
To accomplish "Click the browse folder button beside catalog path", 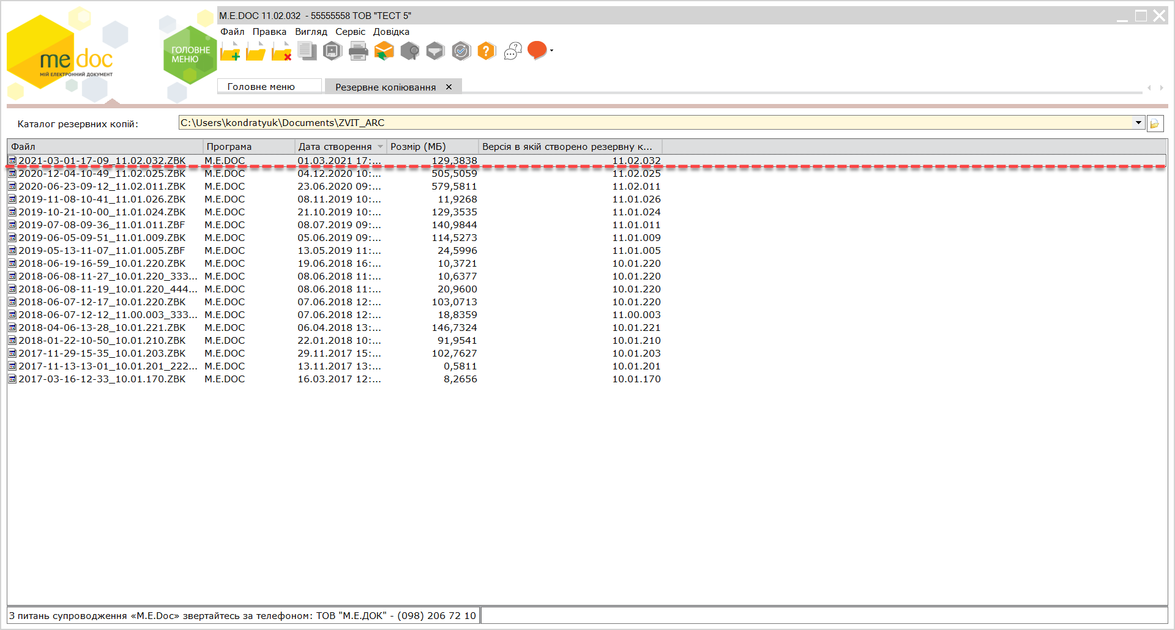I will (x=1155, y=124).
